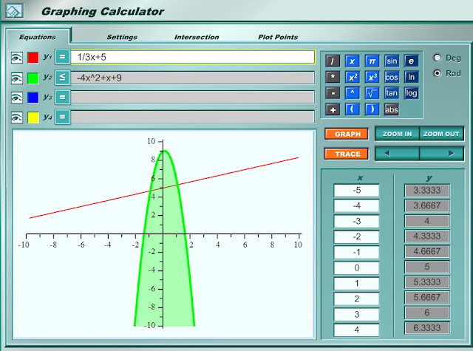The width and height of the screenshot is (473, 351).
Task: Change the y1 equals sign selector
Action: (63, 57)
